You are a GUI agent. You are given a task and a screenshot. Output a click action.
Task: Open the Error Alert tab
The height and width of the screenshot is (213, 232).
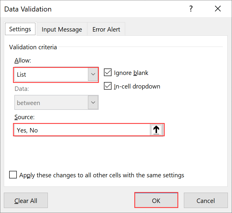tap(106, 29)
